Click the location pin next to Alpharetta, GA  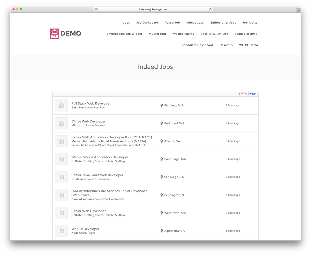coord(162,231)
